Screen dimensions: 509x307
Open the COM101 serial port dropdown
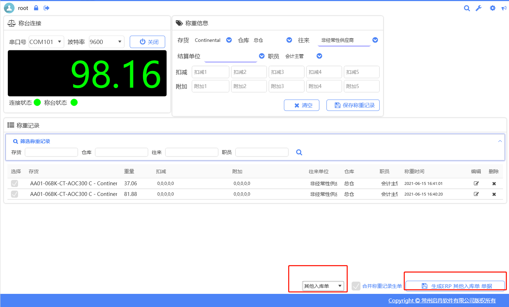[46, 42]
